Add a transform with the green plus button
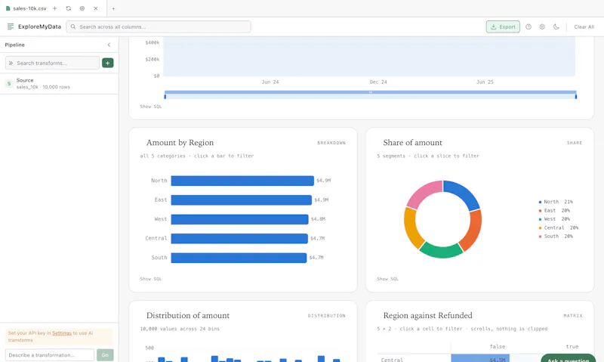The image size is (604, 362). [107, 63]
